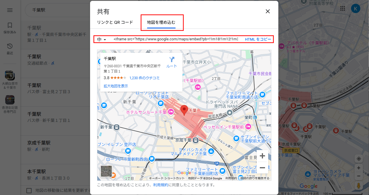
Task: Open the 拡大地図を表示 link
Action: [x=116, y=86]
